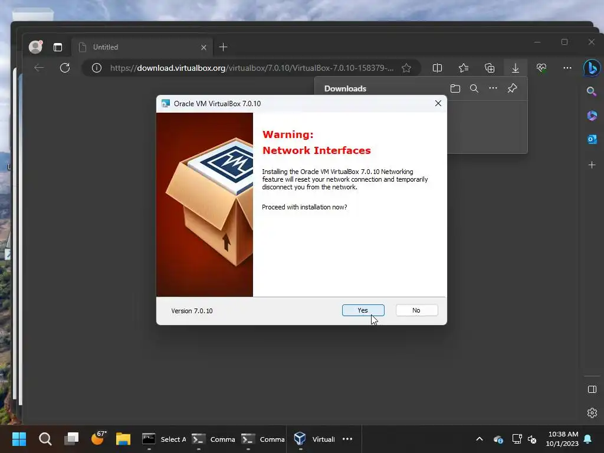Click the Edge profile avatar icon
This screenshot has height=453, width=604.
[35, 47]
